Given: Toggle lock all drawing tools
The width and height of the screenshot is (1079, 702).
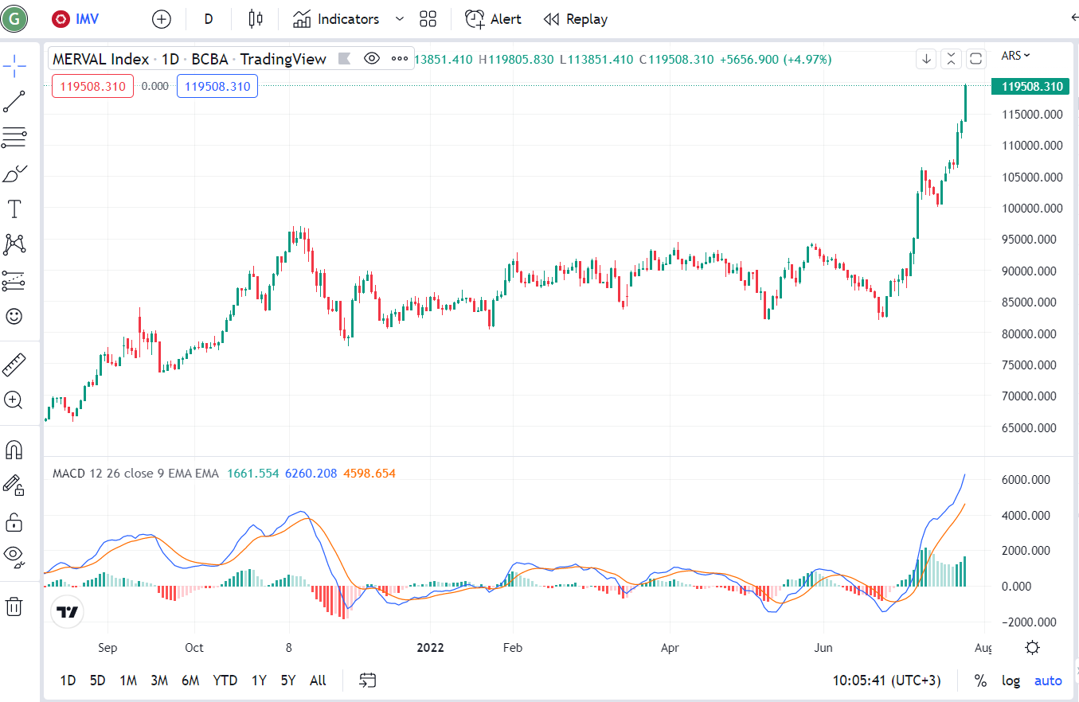Looking at the screenshot, I should (14, 522).
